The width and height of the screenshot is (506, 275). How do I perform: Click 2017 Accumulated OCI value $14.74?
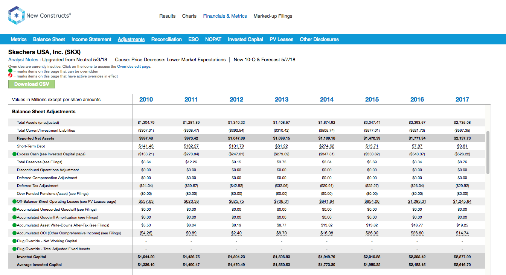(462, 233)
